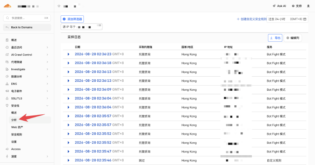315x165 pixels.
Task: Click the envelope icon for 电子邮件
Action: pyautogui.click(x=7, y=91)
